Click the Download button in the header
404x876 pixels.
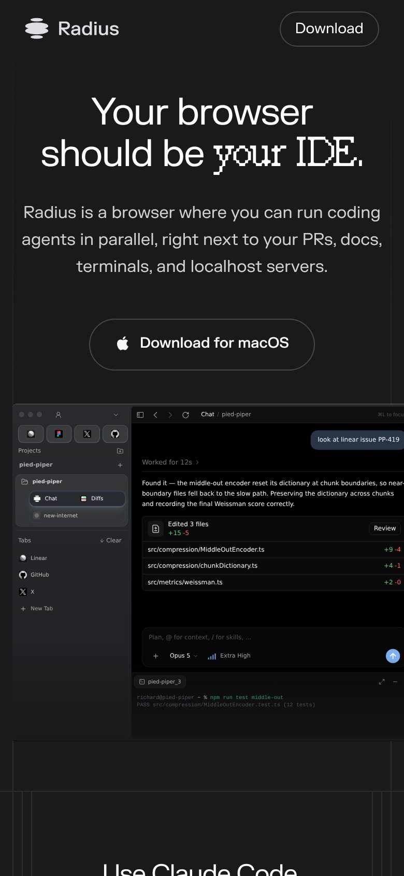coord(329,29)
